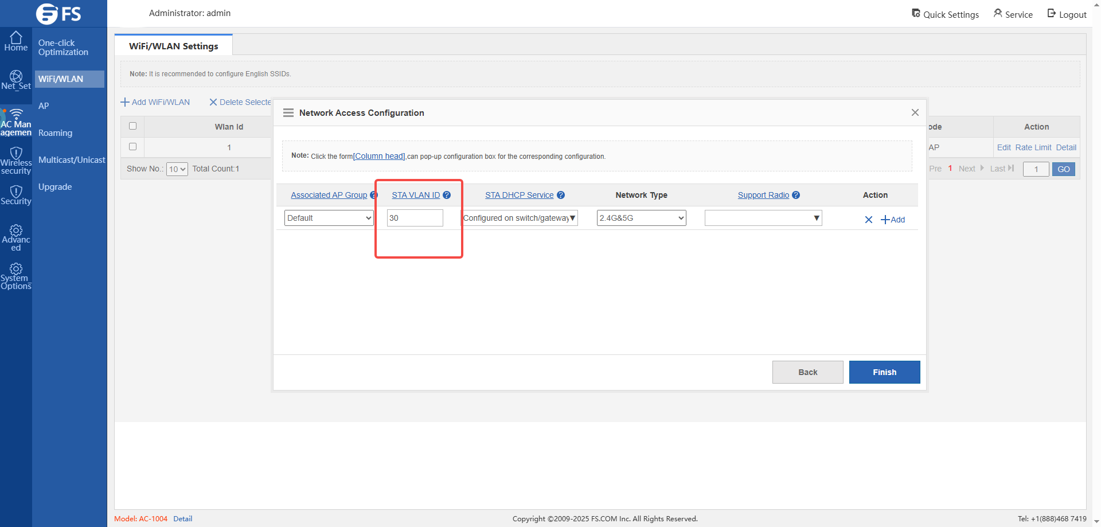Select the Wireless security shield icon
1101x527 pixels.
point(16,153)
